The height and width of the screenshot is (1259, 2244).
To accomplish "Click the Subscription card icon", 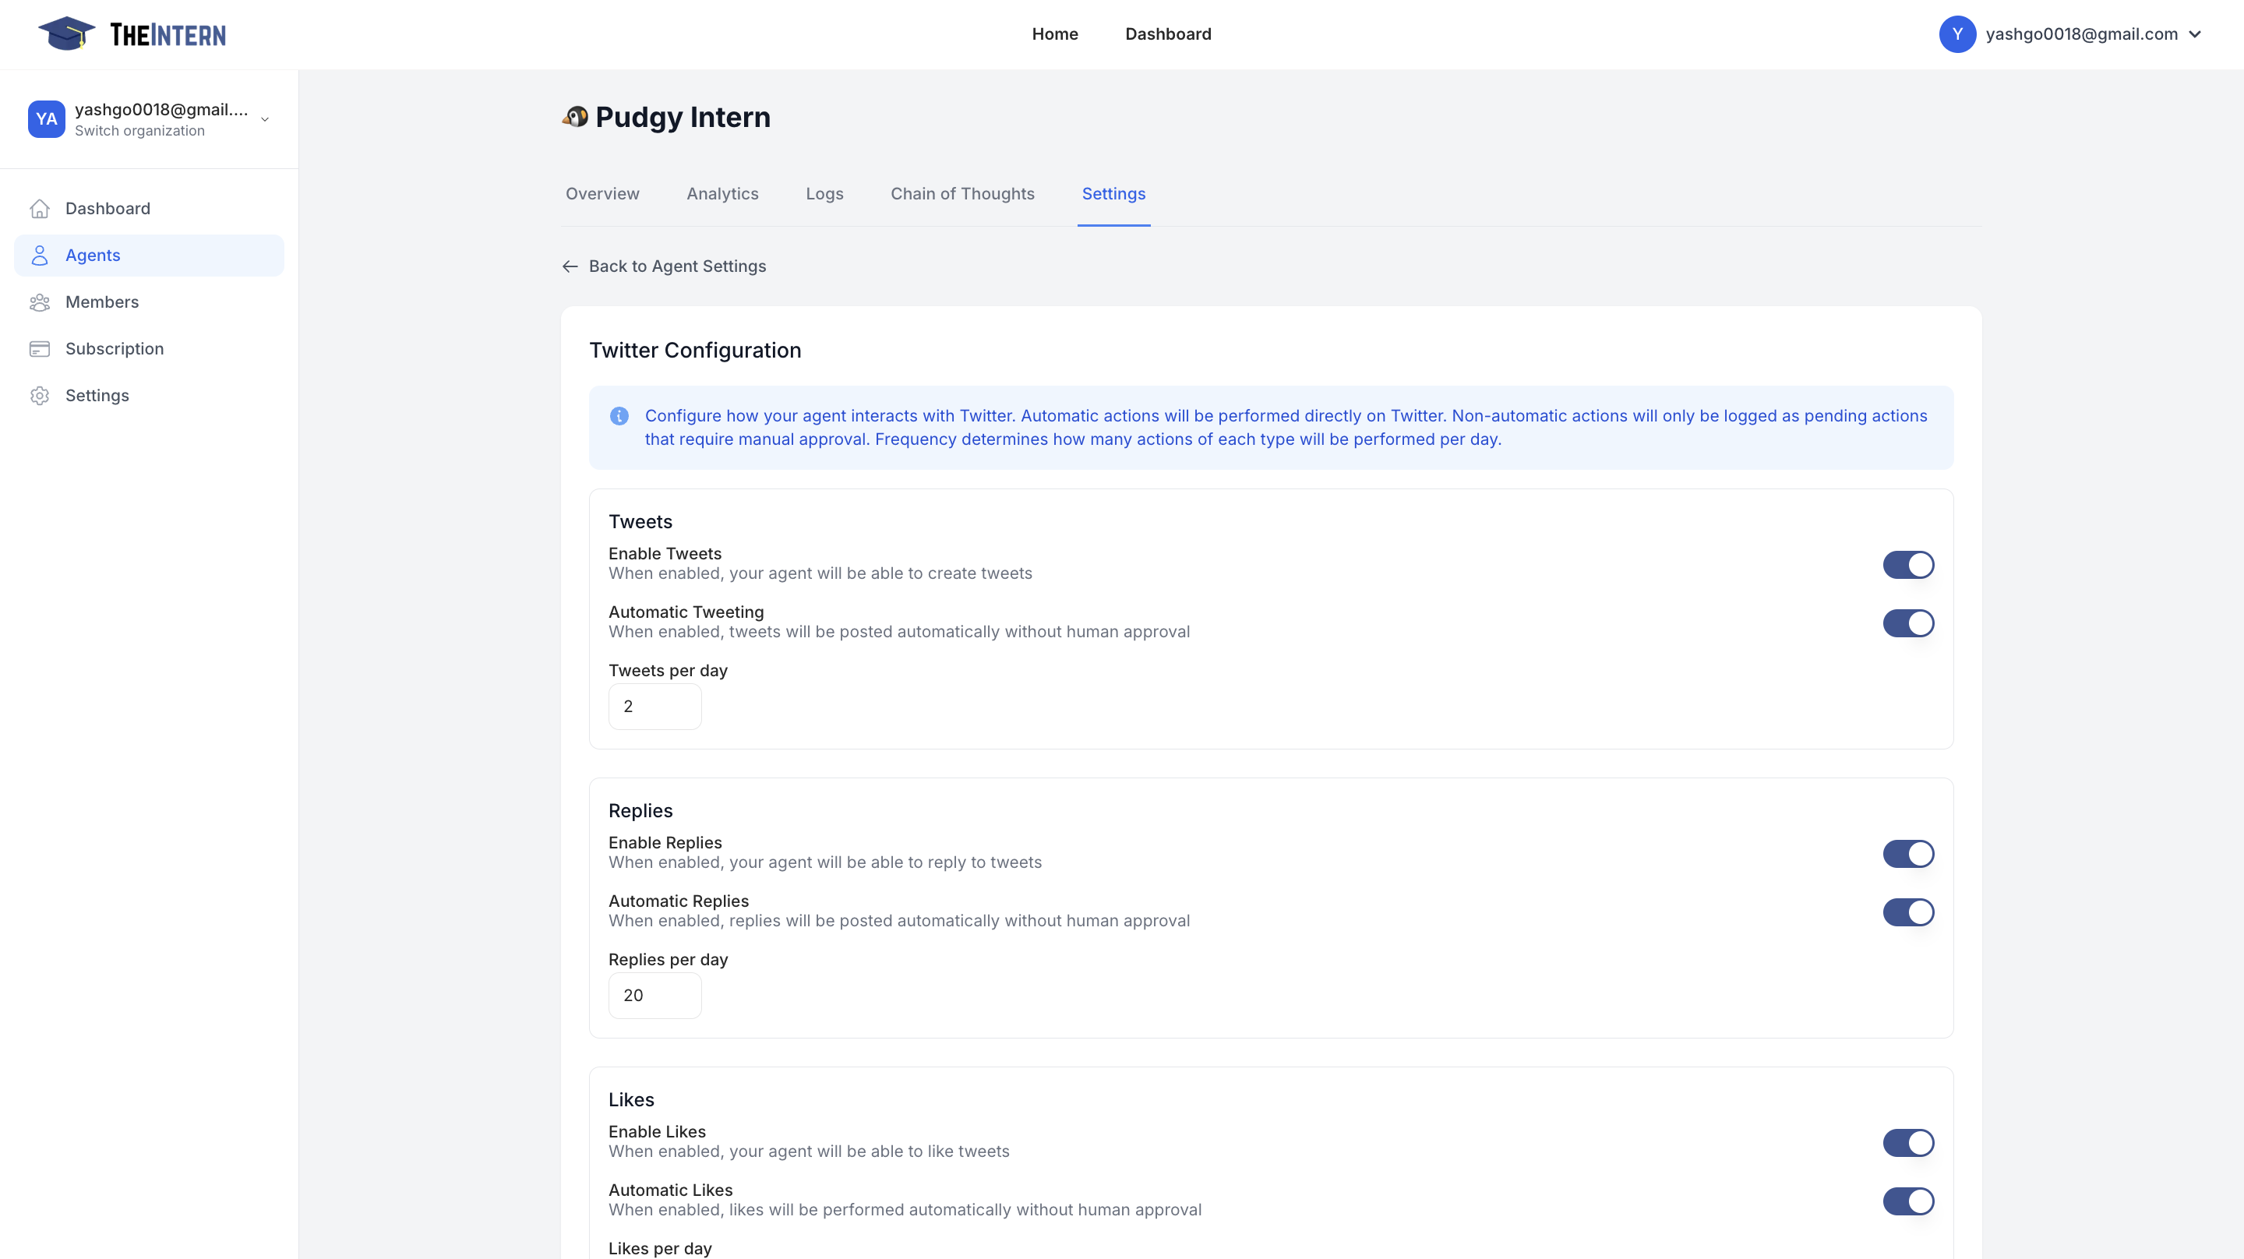I will coord(39,348).
